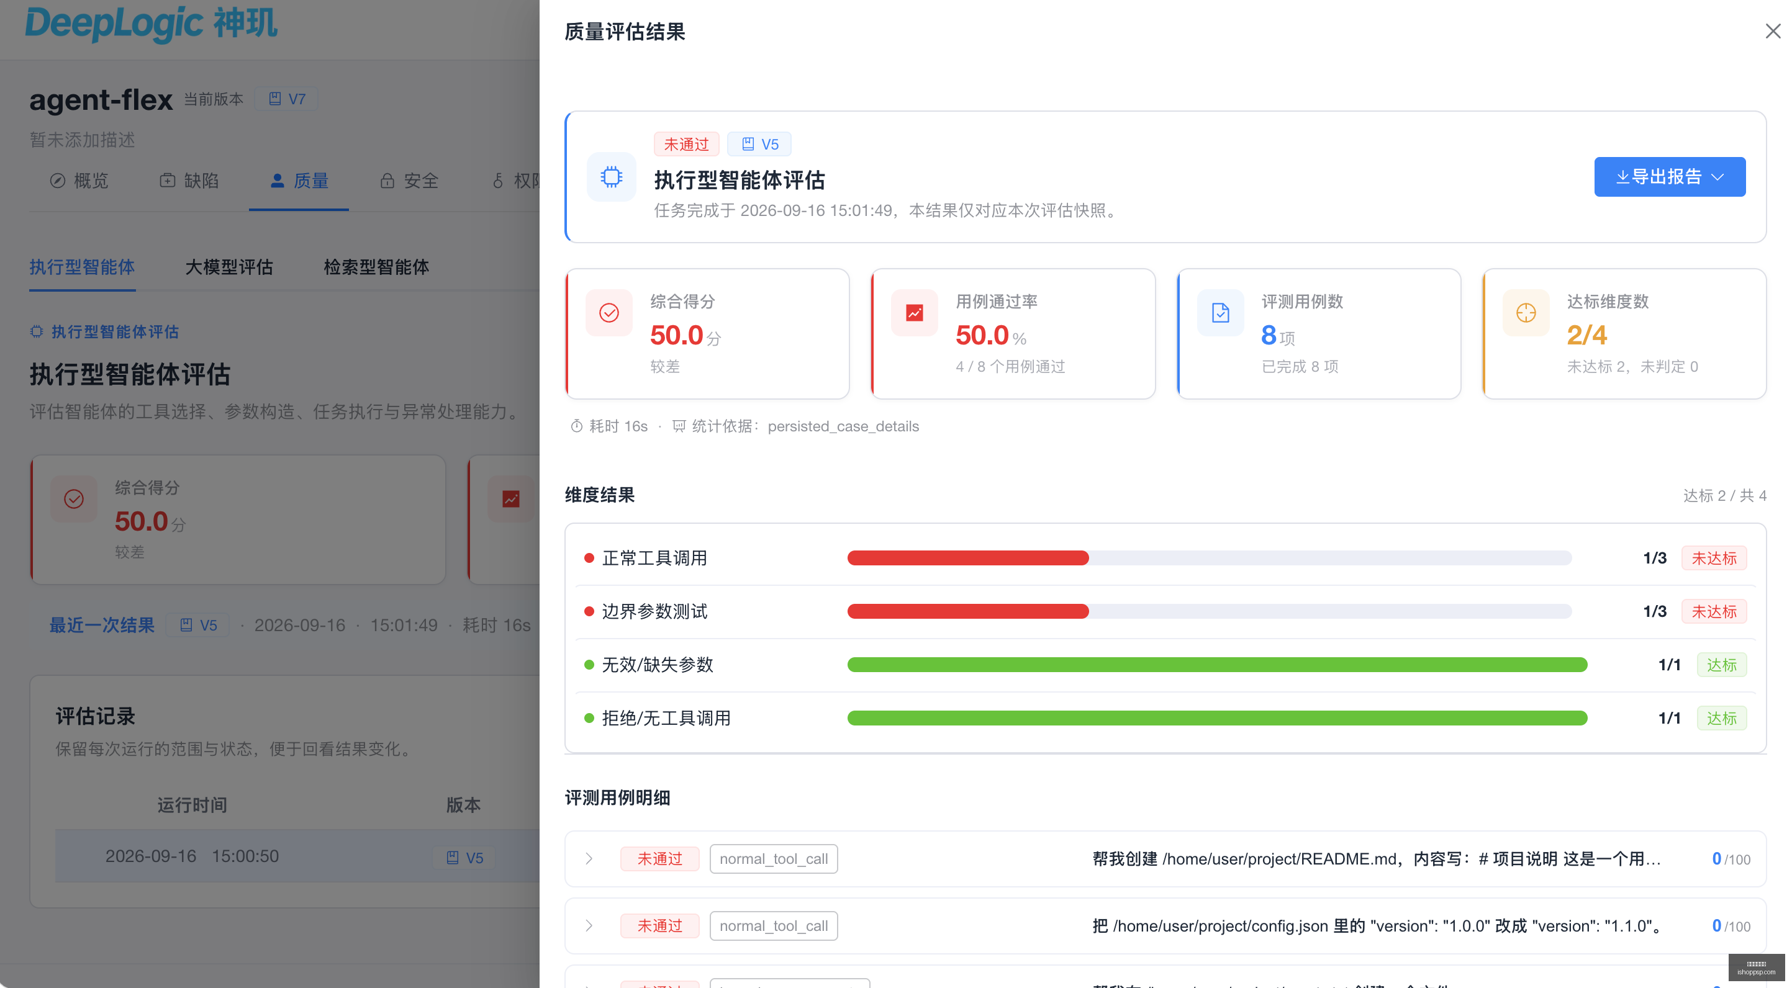Click 未达标 tag on 正常工具调用 row

[1714, 559]
